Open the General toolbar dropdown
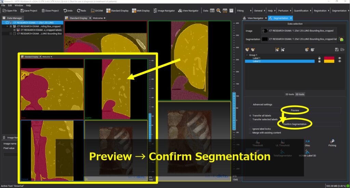 pos(260,11)
